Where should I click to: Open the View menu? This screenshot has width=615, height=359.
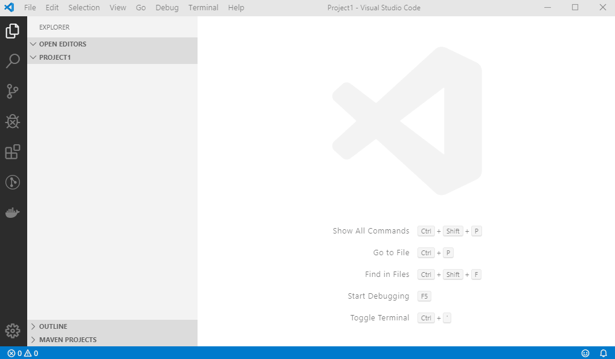click(x=117, y=7)
